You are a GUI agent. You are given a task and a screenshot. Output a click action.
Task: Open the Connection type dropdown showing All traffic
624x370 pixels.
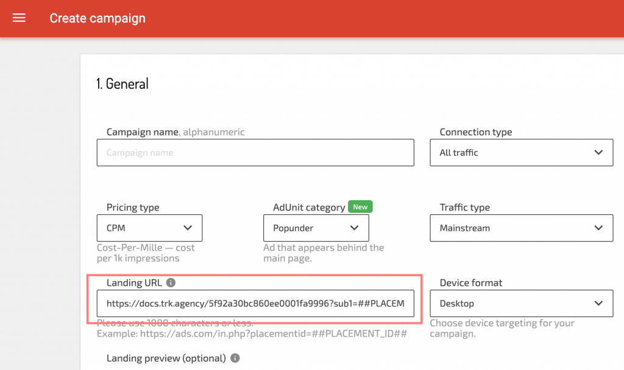coord(521,152)
